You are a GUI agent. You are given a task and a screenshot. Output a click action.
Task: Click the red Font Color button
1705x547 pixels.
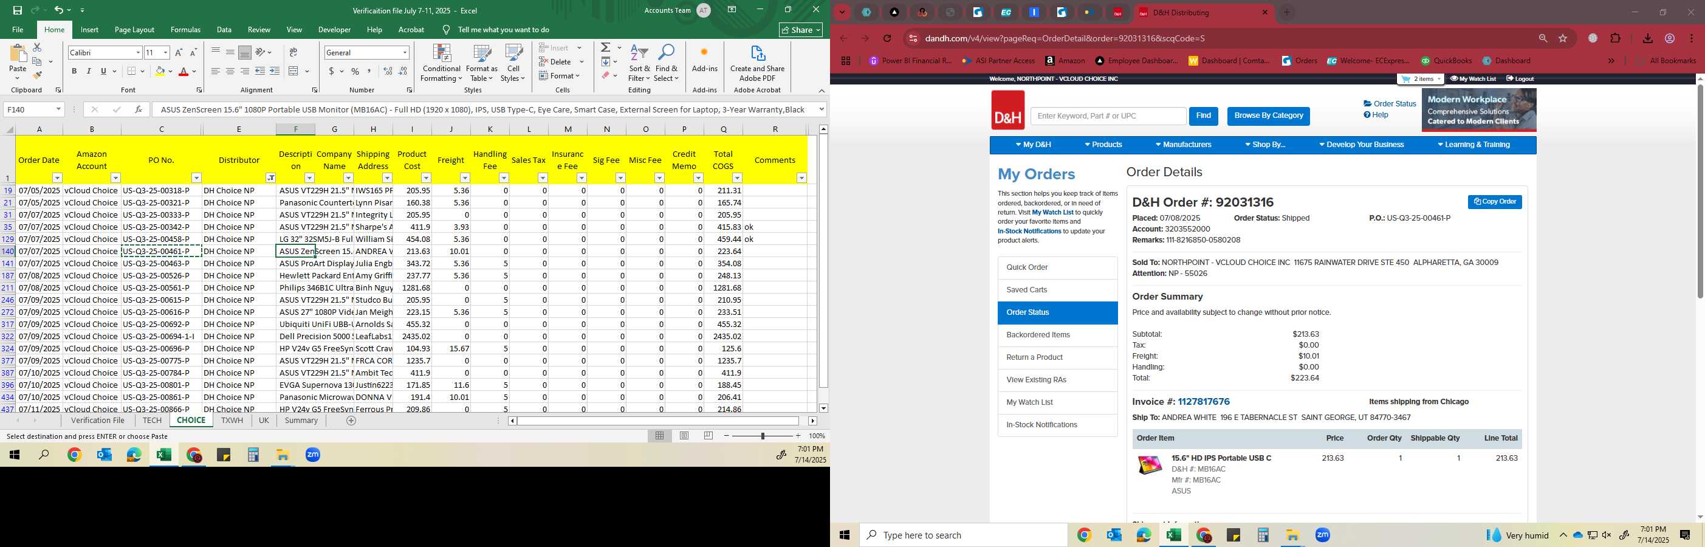(x=184, y=71)
